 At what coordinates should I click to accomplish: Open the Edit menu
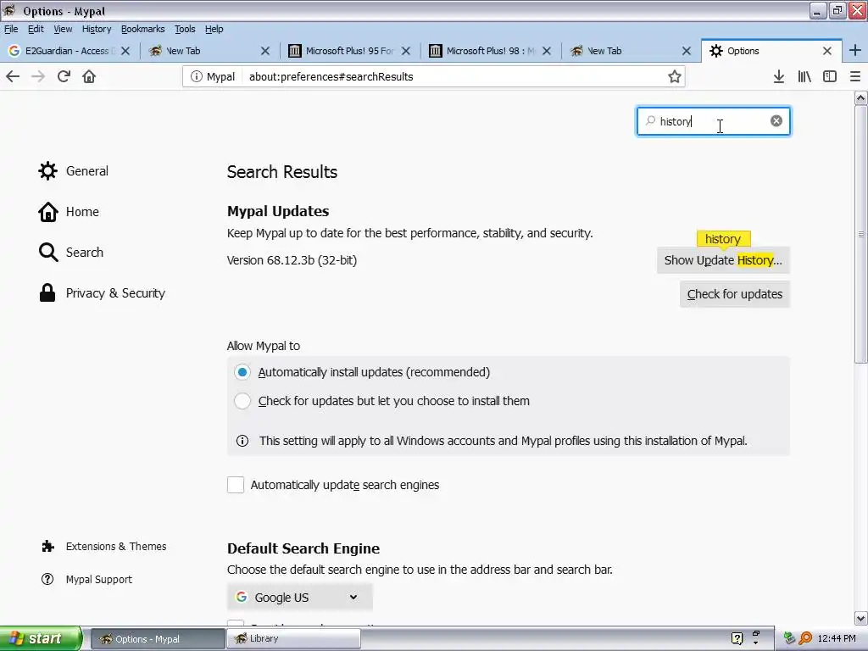[x=36, y=29]
